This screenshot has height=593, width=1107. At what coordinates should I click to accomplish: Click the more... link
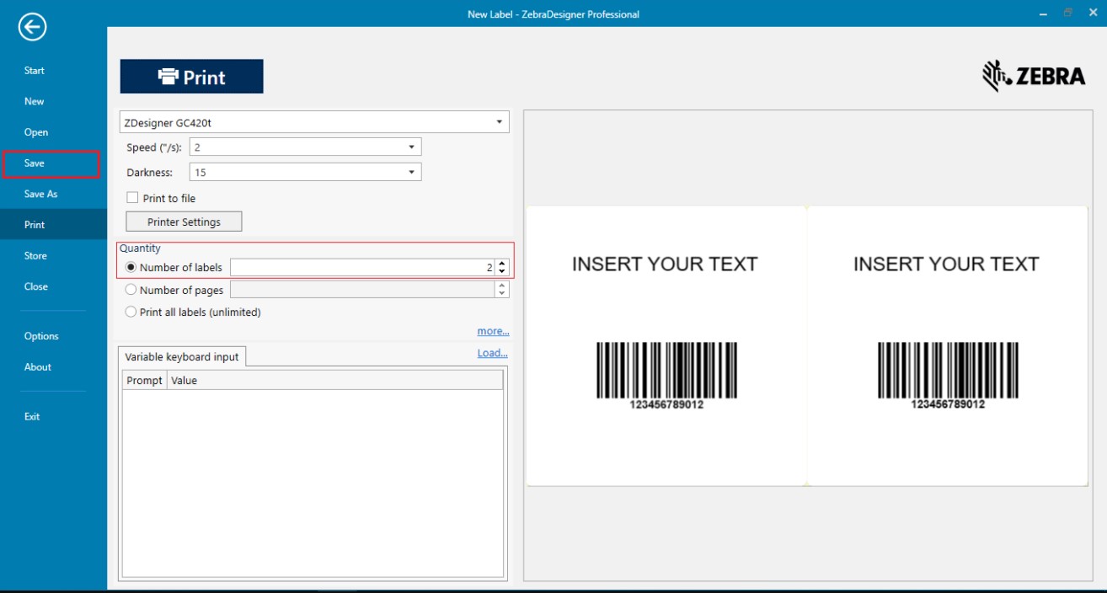click(493, 331)
